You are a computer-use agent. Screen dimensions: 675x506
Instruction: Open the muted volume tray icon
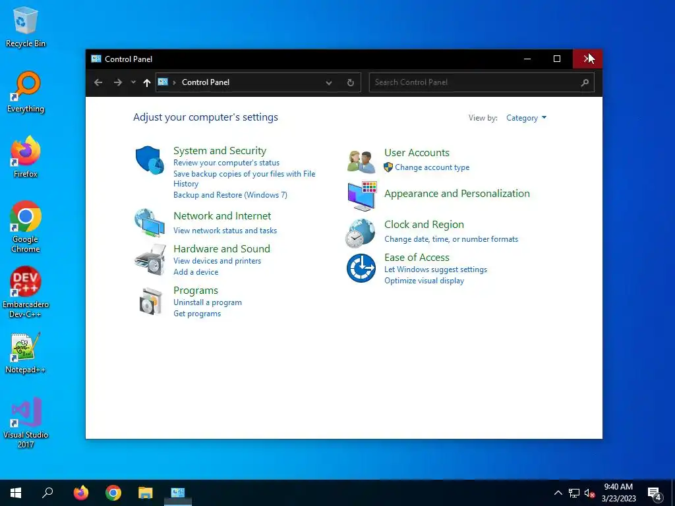click(x=590, y=493)
